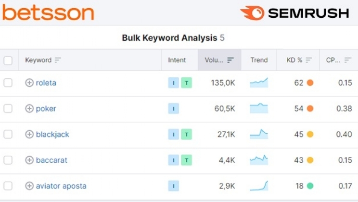The height and width of the screenshot is (202, 358).
Task: Click the plus icon beside poker
Action: click(x=29, y=109)
